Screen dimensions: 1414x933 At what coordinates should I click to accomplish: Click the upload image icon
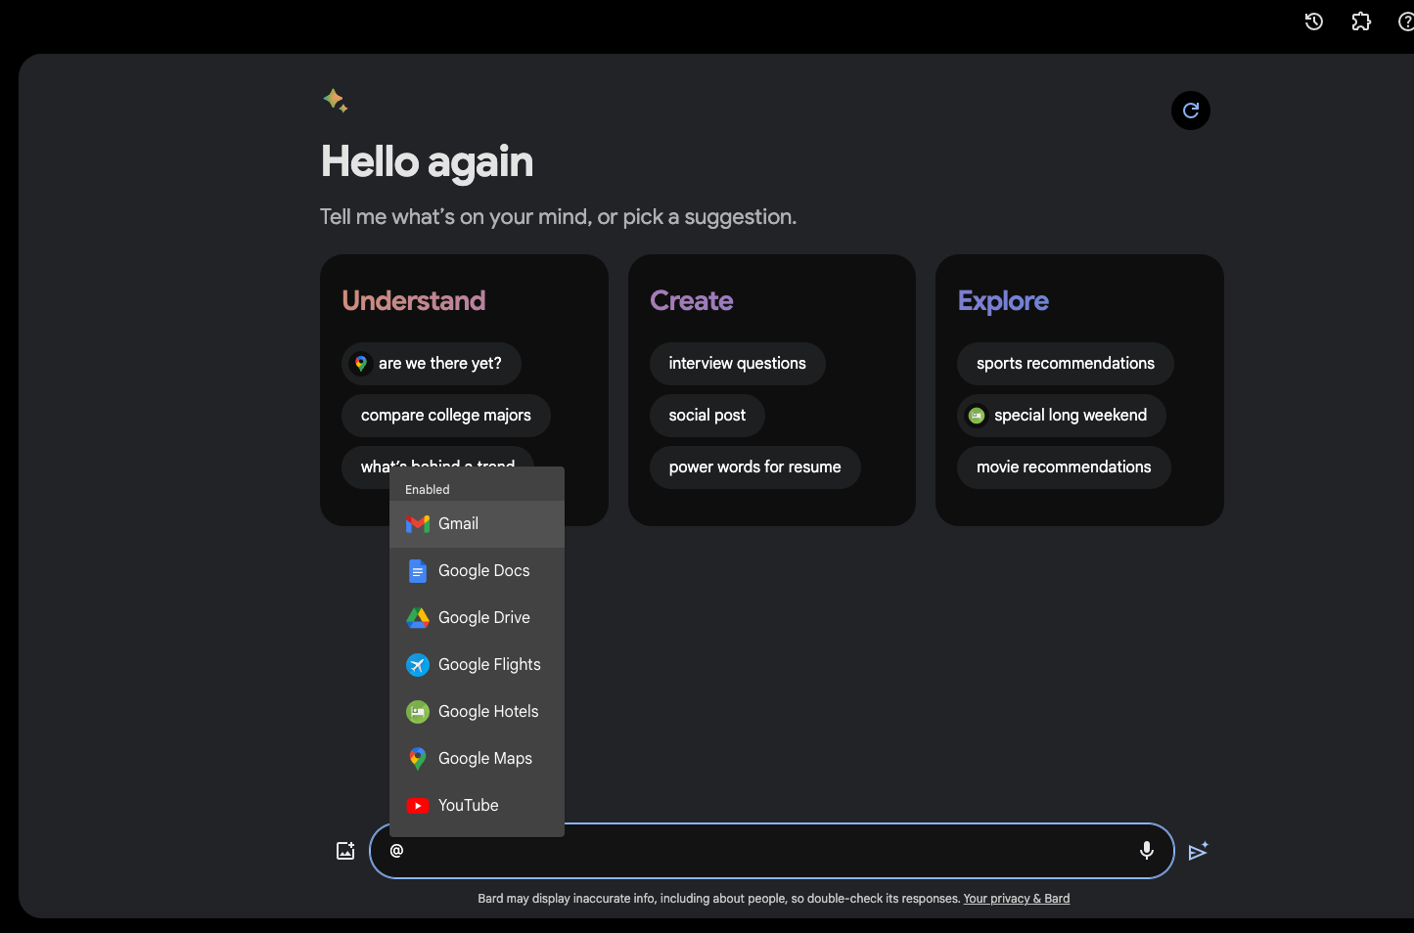pyautogui.click(x=345, y=851)
